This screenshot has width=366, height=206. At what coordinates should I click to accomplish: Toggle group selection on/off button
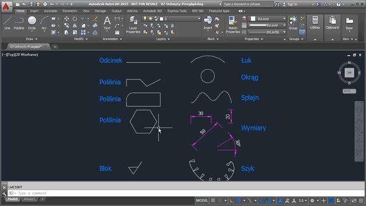pyautogui.click(x=303, y=32)
